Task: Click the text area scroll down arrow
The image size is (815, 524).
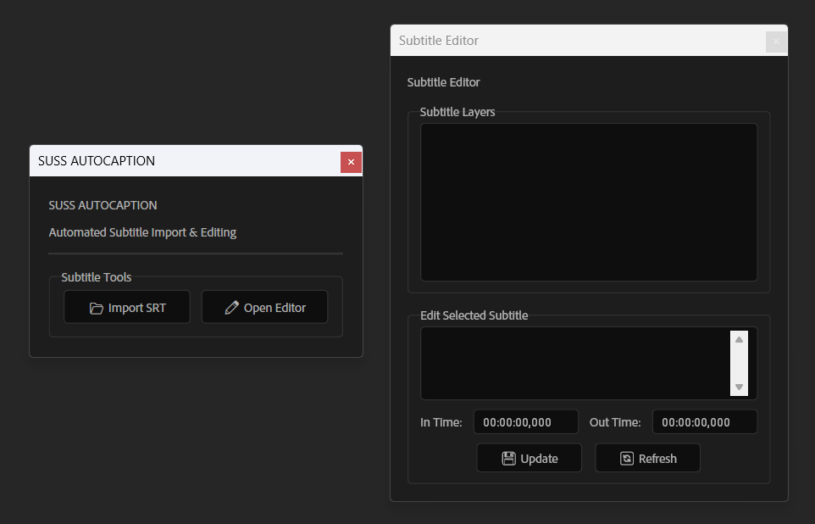Action: 739,387
